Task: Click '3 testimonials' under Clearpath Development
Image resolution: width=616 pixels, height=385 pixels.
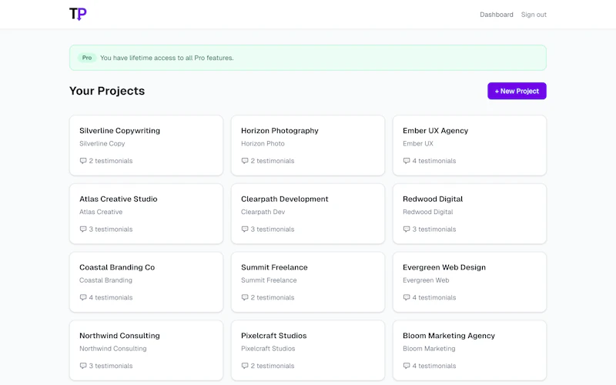Action: pos(273,229)
